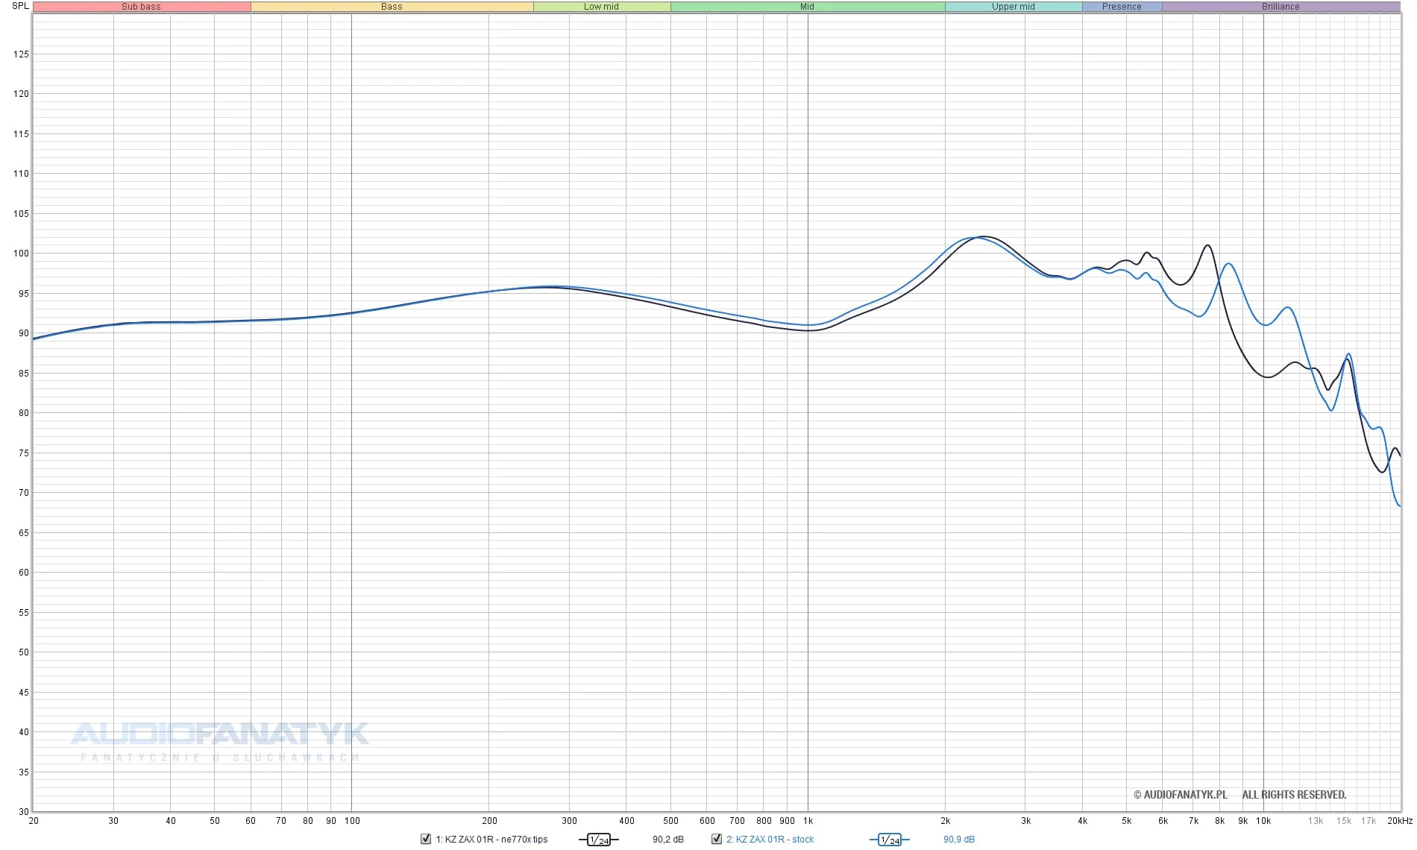Click the 100 SPL axis value
Viewport: 1417px width, 850px height.
pos(21,254)
